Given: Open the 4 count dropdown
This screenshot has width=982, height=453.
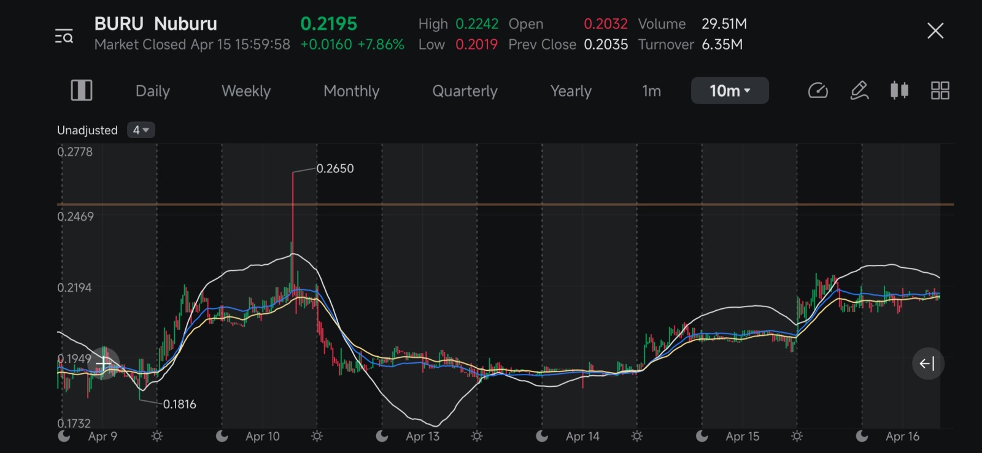Looking at the screenshot, I should pyautogui.click(x=141, y=130).
